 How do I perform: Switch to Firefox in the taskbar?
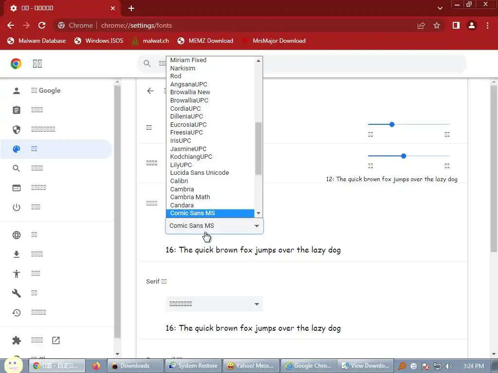coord(96,366)
